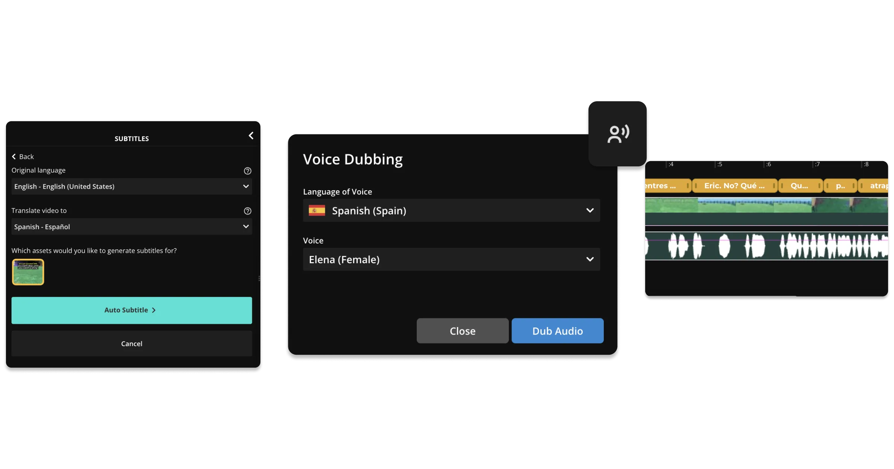Click the SUBTITLES panel header
Viewport: 894px width, 469px height.
tap(131, 138)
